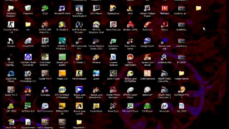Launch the Guitar Pro 5 shortcut
Image resolution: width=229 pixels, height=129 pixels.
point(11,90)
